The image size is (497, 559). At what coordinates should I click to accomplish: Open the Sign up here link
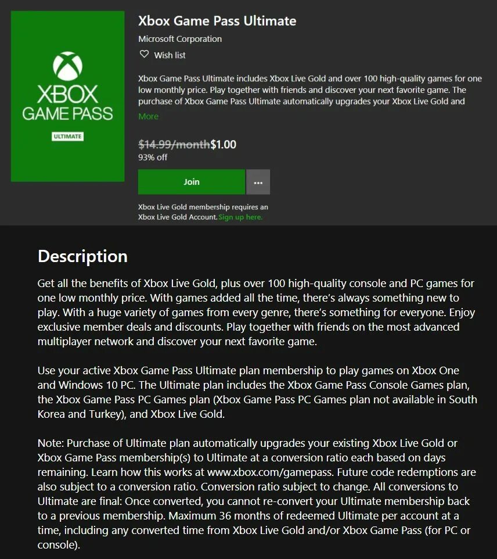240,217
